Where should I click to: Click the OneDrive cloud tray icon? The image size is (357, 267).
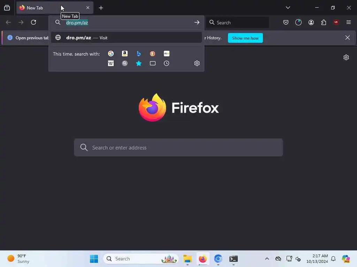[x=278, y=259]
